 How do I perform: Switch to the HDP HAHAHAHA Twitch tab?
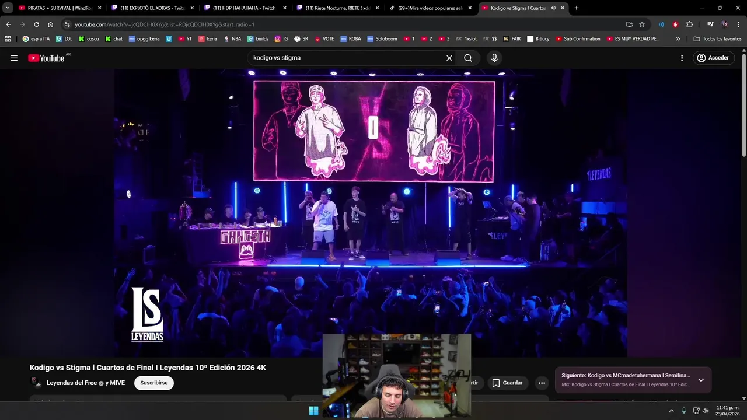pyautogui.click(x=246, y=8)
